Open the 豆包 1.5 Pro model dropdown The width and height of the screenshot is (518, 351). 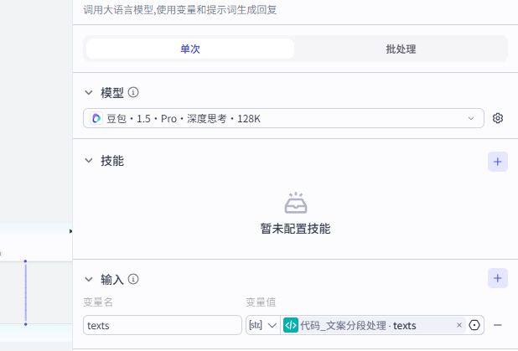pos(283,119)
